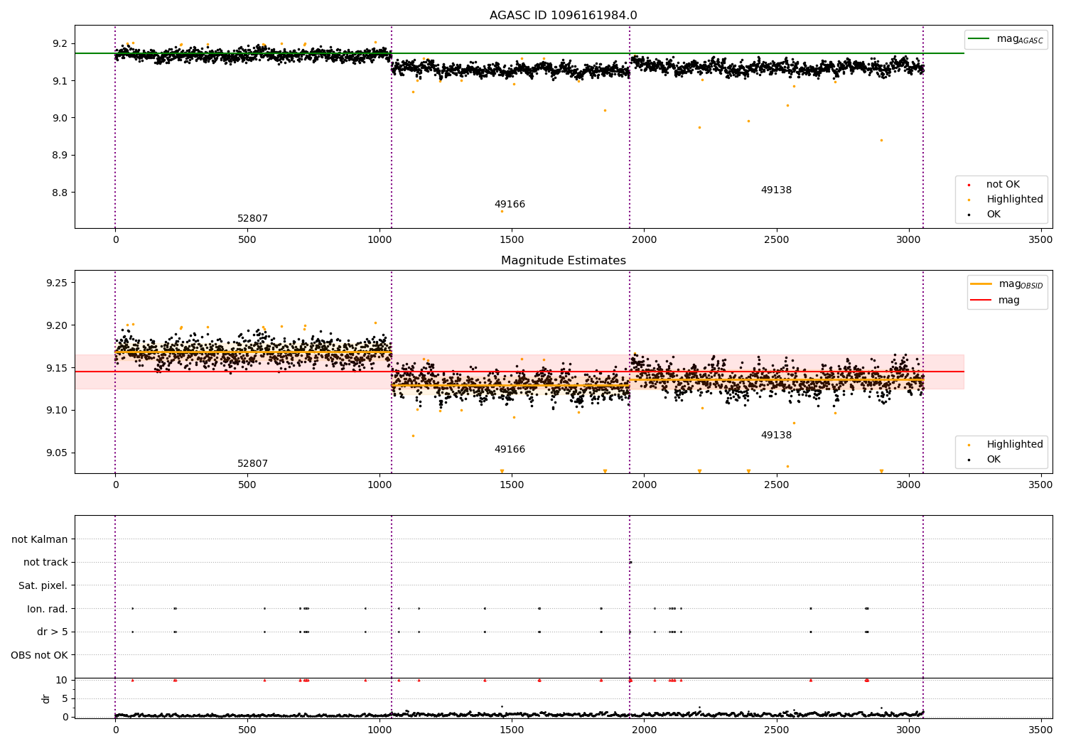Click the 'dr > 5' axis label

coord(53,632)
